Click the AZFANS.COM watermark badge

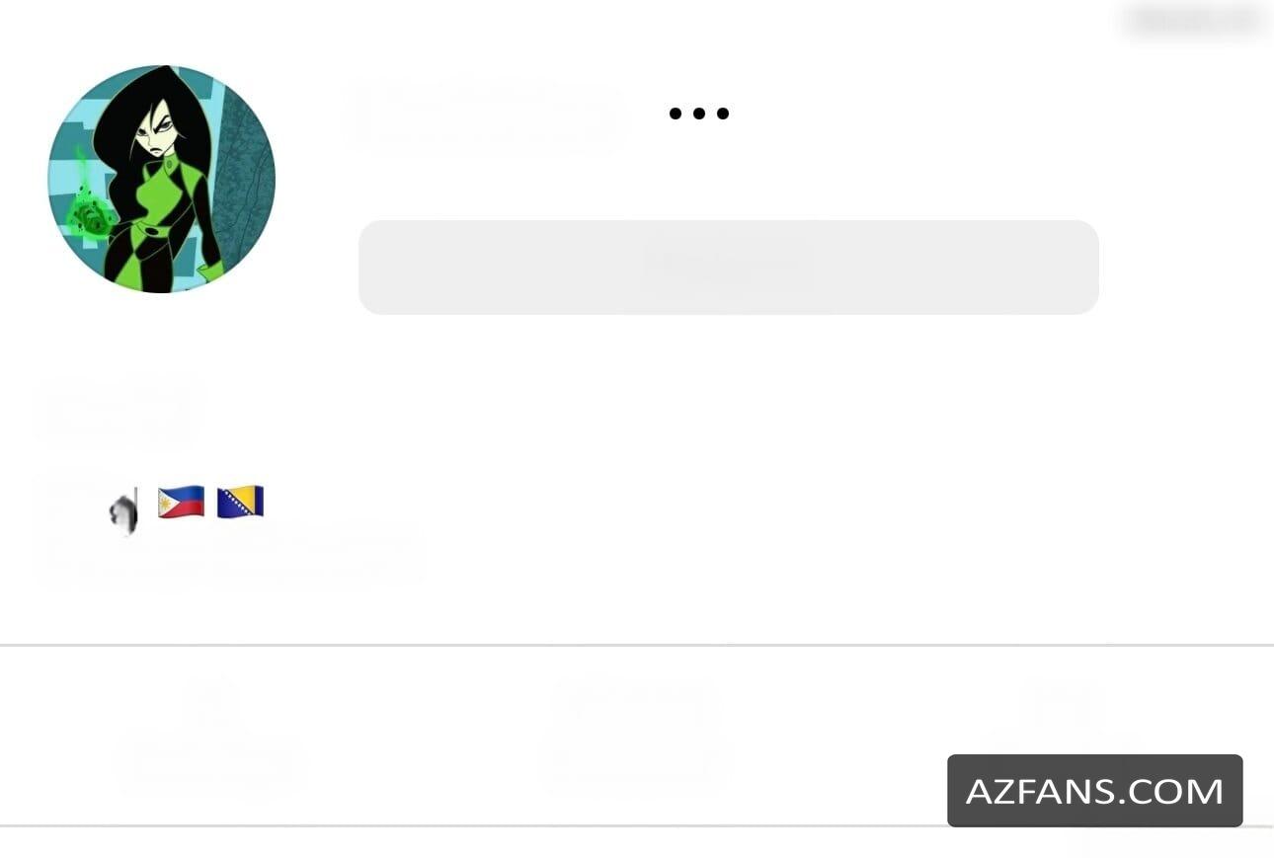click(1094, 791)
